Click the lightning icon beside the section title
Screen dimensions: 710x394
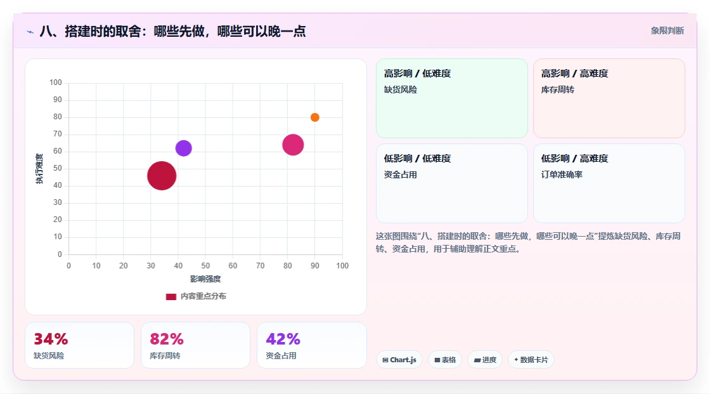coord(30,32)
